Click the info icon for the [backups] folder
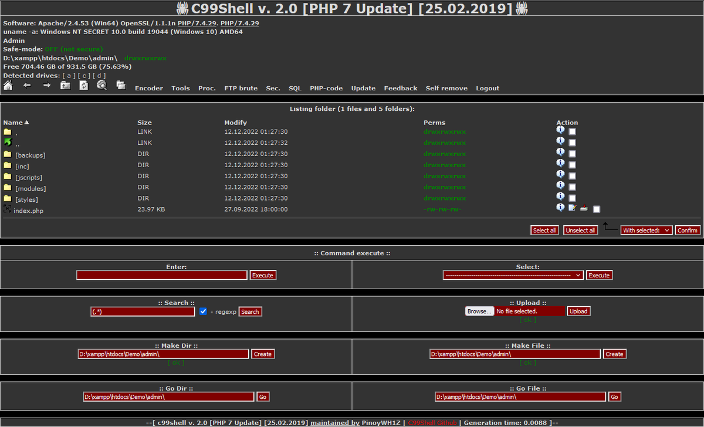The width and height of the screenshot is (704, 427). coord(560,153)
